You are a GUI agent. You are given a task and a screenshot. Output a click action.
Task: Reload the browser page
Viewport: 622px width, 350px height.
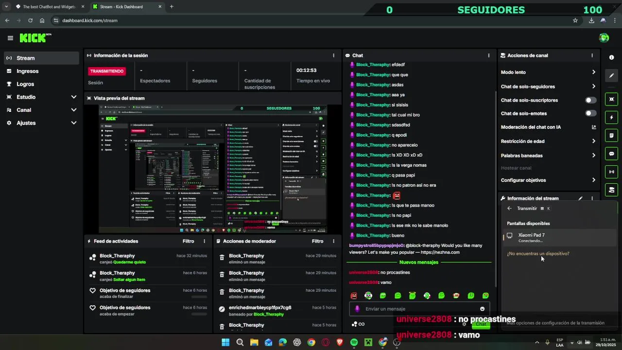pyautogui.click(x=30, y=20)
